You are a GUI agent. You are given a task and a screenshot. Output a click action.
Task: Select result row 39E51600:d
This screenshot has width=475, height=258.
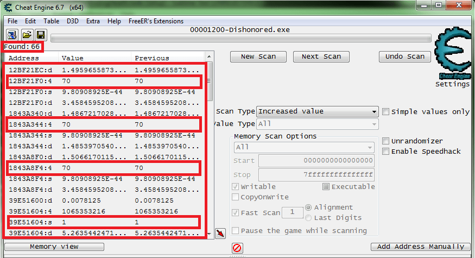point(104,201)
